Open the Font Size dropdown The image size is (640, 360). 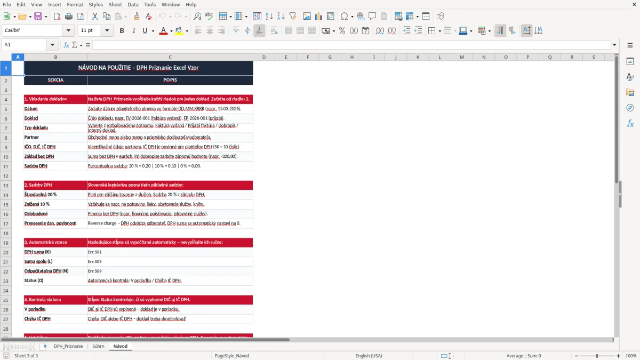click(107, 31)
